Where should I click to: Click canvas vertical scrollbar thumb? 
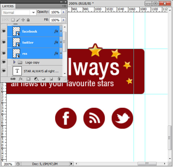pyautogui.click(x=170, y=138)
